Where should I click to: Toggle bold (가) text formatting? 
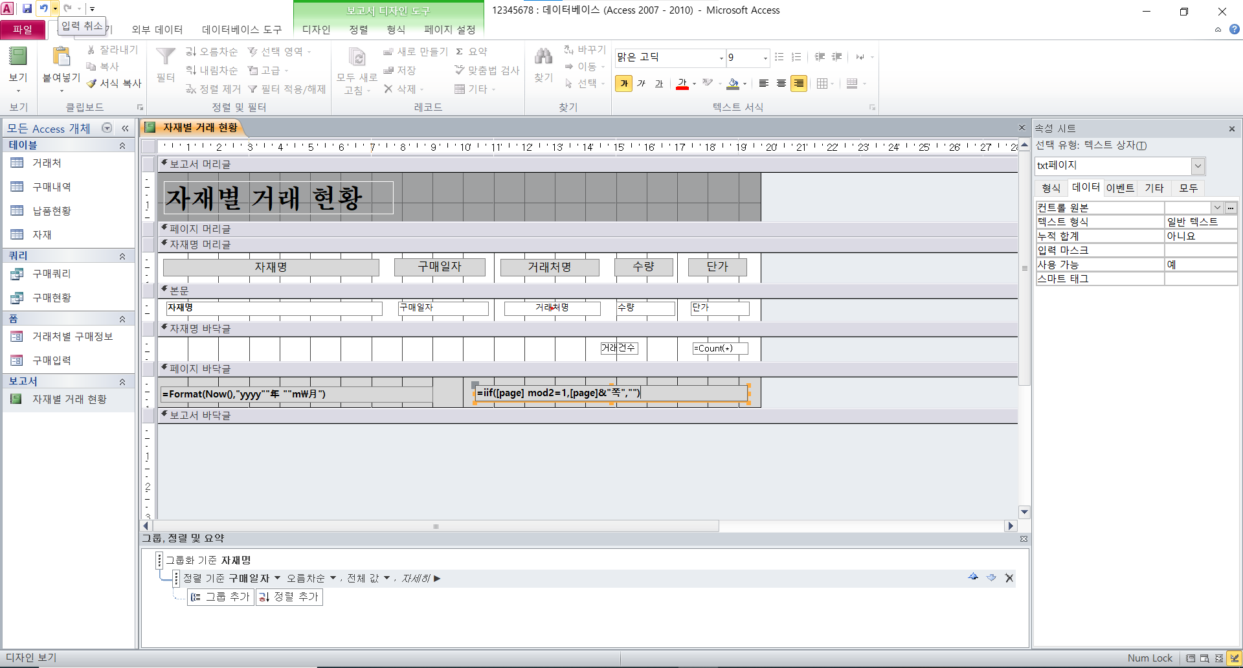[624, 83]
